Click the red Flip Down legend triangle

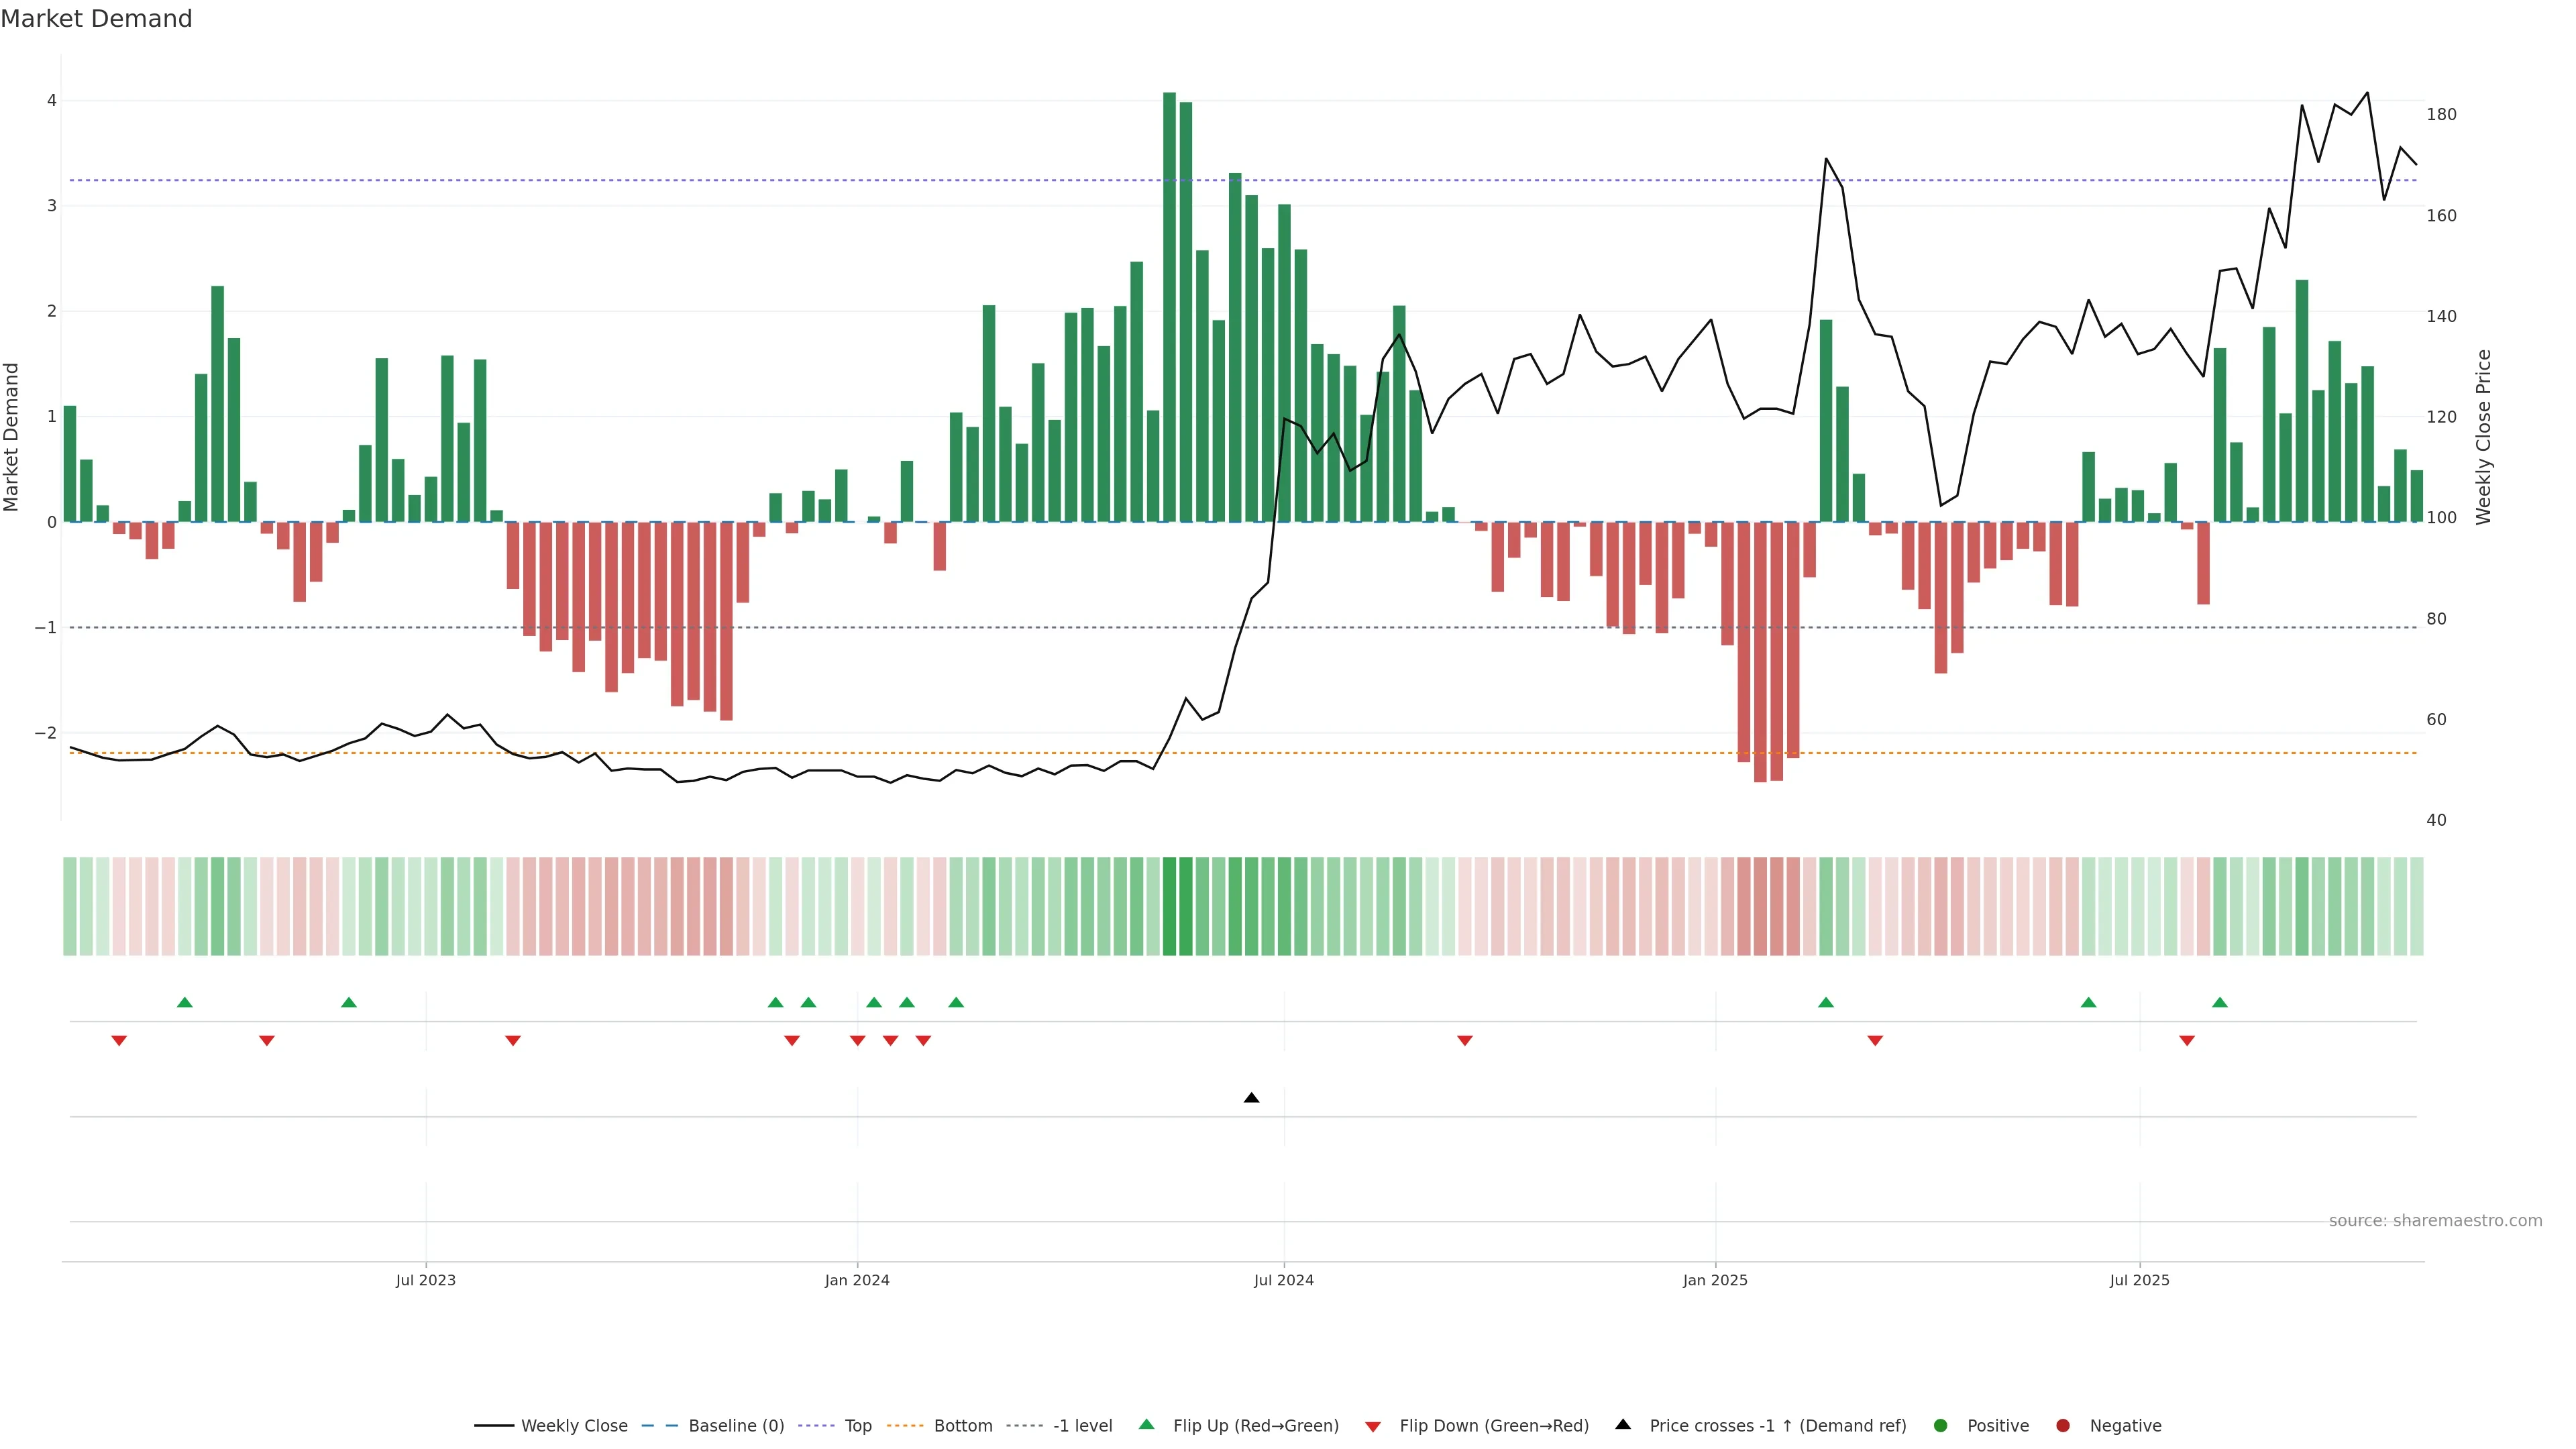[x=1373, y=1427]
